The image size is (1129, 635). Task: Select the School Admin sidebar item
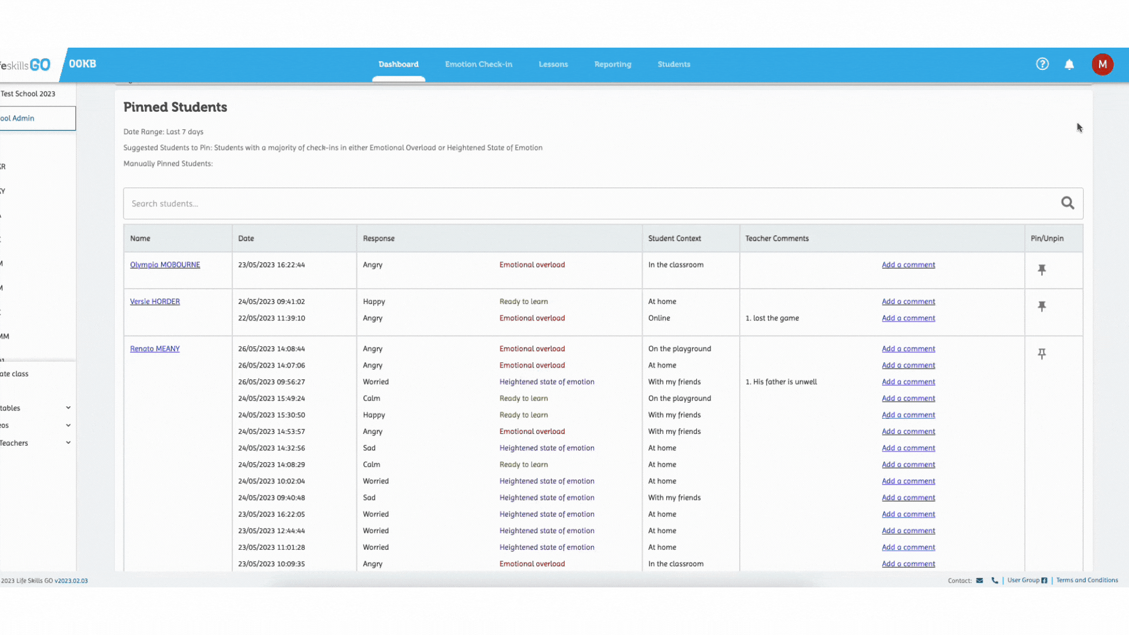[x=38, y=118]
